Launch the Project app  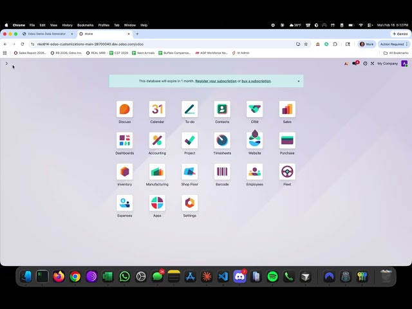pos(189,140)
